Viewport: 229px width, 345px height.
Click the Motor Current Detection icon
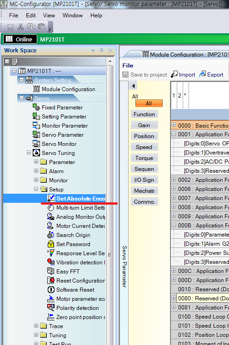pyautogui.click(x=50, y=226)
